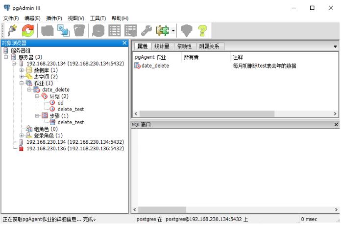
Task: Collapse the first 192.168.230.134 server node
Action: coord(14,64)
